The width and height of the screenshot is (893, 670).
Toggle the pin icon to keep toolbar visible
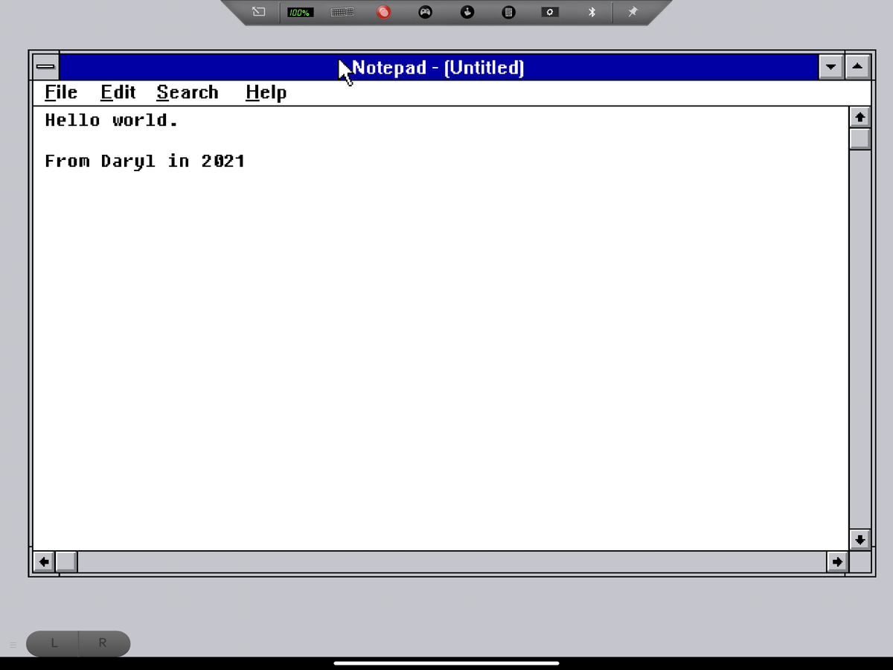[633, 12]
